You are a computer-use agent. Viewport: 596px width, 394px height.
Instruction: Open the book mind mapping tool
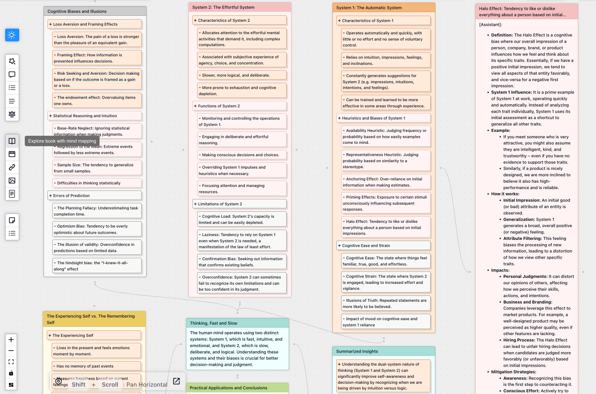tap(12, 141)
